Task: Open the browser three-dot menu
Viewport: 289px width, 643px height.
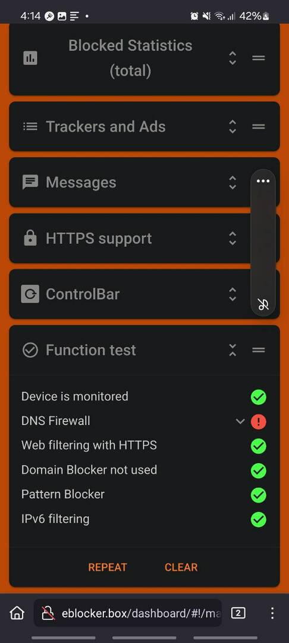Action: [x=272, y=613]
